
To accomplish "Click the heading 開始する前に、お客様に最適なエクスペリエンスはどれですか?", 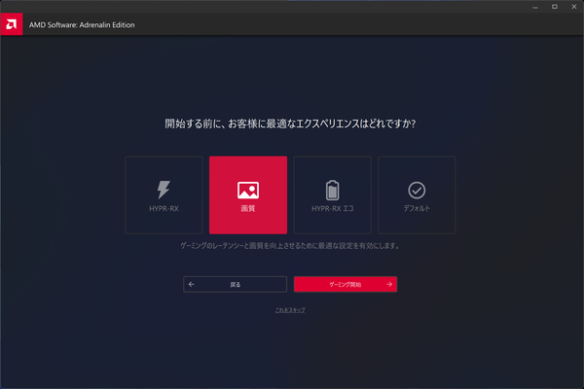I will click(x=290, y=124).
